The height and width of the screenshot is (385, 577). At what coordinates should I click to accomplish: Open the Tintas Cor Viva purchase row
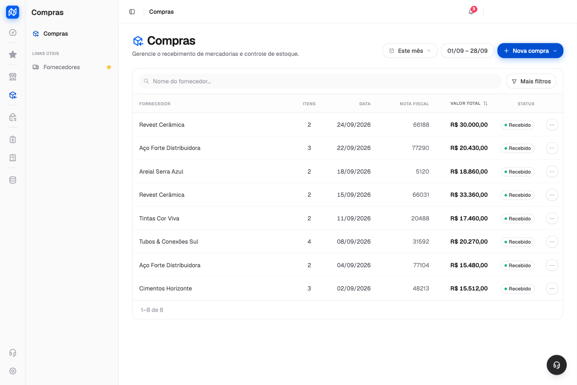tap(348, 218)
